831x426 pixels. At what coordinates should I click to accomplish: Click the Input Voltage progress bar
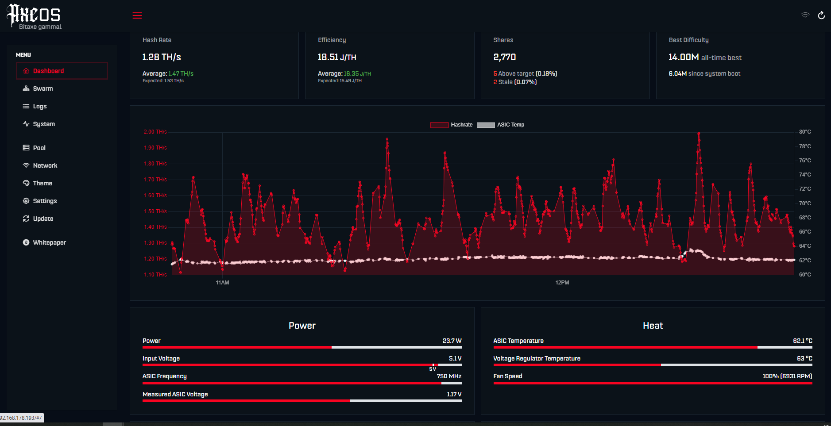[302, 365]
